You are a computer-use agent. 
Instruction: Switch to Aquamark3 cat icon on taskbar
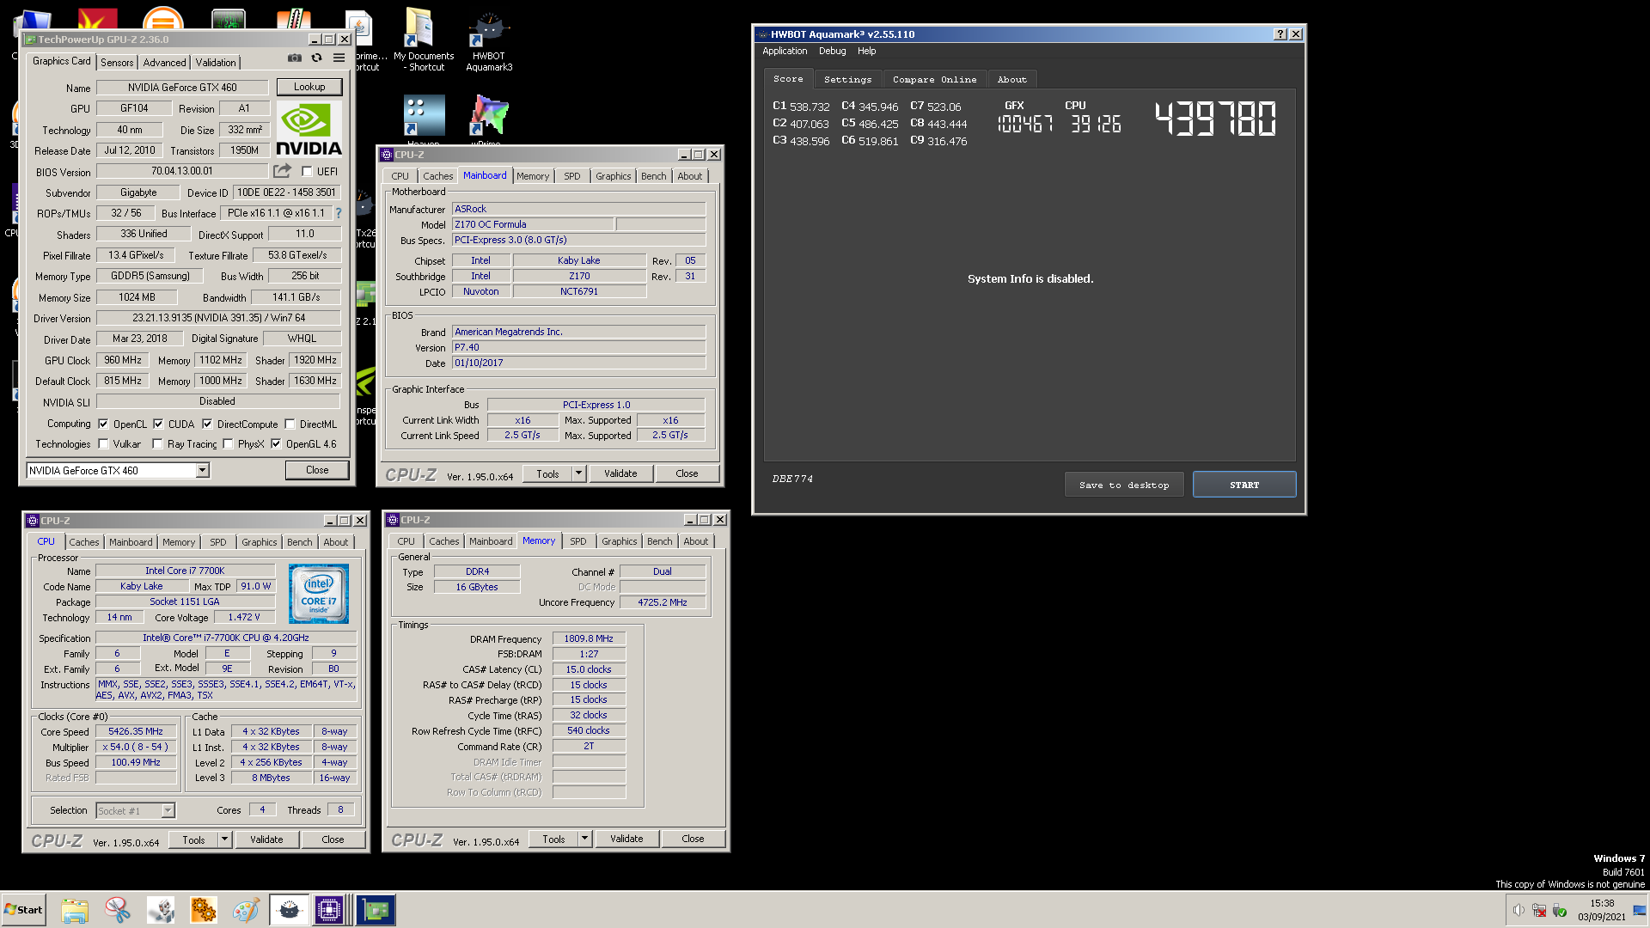(290, 910)
